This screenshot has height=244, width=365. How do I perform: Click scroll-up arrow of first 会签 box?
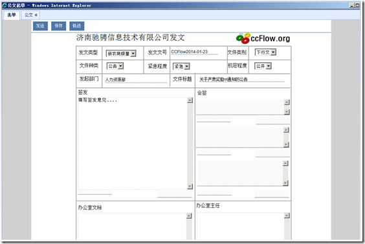point(287,102)
